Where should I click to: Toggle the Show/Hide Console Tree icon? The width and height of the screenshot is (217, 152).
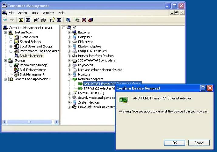click(28, 20)
